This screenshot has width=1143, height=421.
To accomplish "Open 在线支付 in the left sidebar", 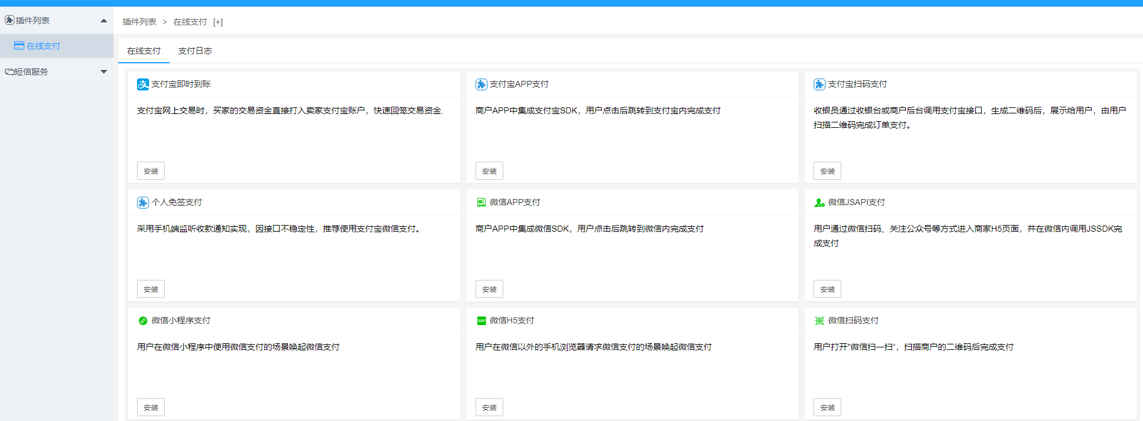I will tap(43, 46).
